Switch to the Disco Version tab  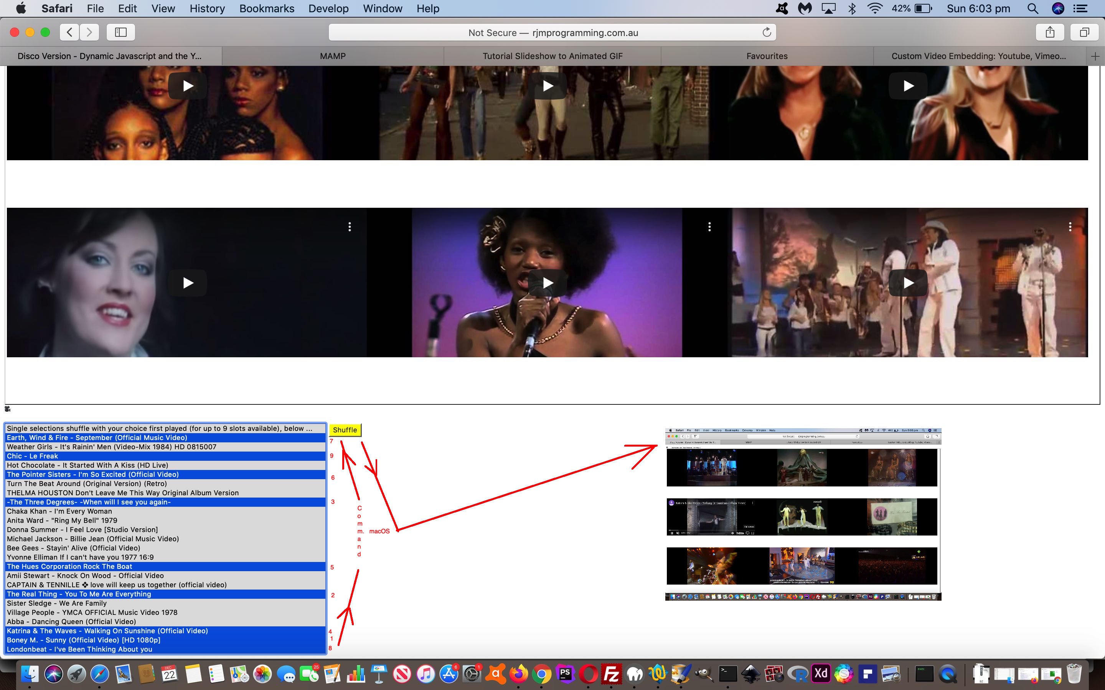[110, 56]
